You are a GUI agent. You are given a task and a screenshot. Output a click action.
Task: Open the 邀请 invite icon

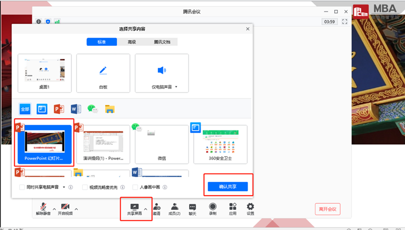click(x=157, y=208)
